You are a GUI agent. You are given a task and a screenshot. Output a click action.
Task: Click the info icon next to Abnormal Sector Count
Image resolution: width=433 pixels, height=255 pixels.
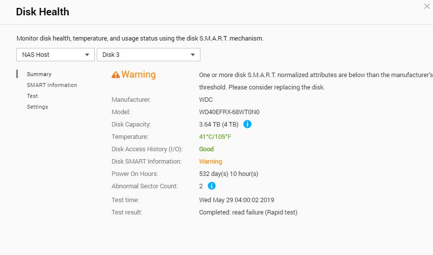pos(211,186)
